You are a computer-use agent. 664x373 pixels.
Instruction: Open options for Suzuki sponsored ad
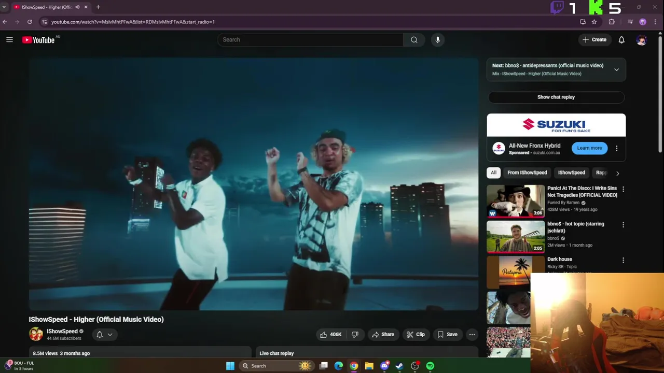617,148
